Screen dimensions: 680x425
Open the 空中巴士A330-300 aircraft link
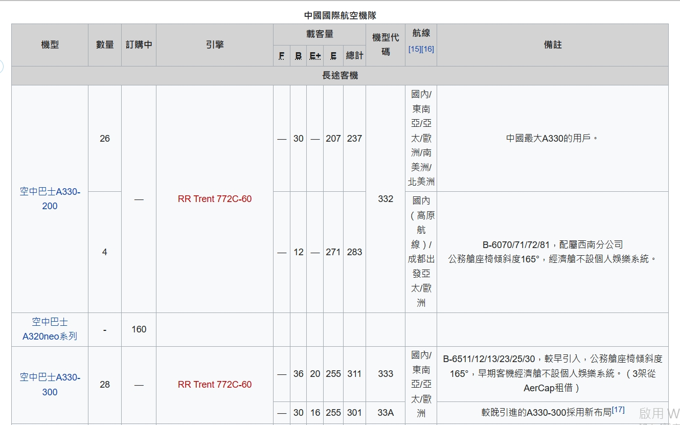point(50,385)
